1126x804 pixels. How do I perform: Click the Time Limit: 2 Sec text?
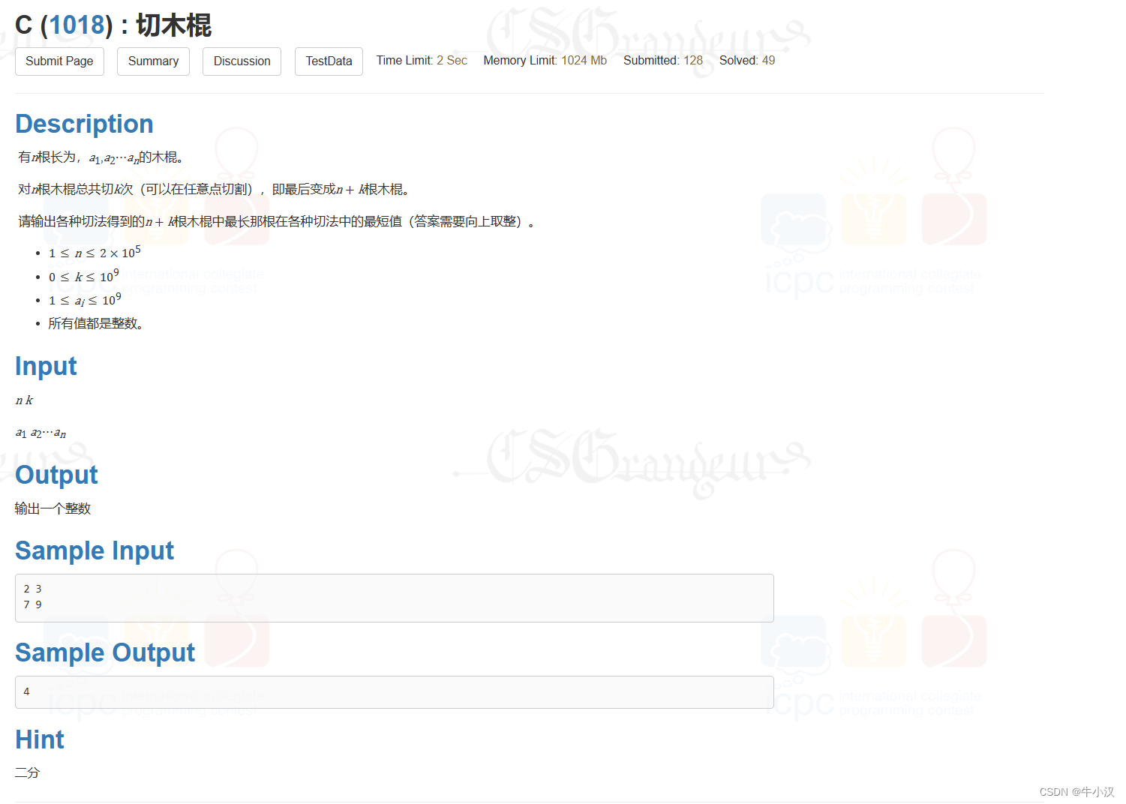pyautogui.click(x=422, y=61)
